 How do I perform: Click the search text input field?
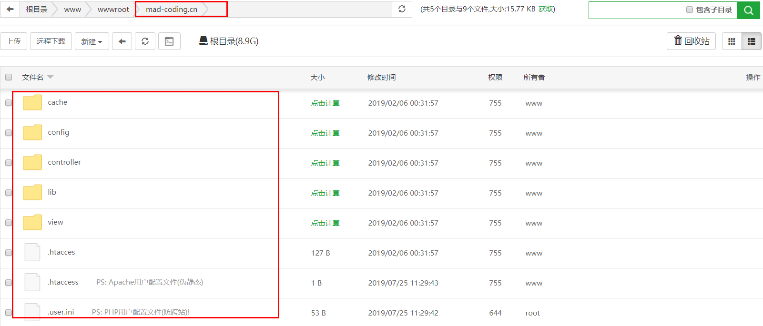click(x=636, y=10)
